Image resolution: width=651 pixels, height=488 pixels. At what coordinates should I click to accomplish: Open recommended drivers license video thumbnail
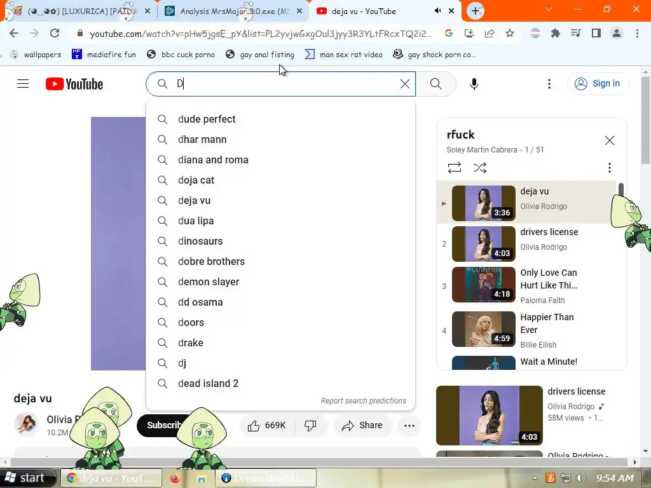(489, 416)
